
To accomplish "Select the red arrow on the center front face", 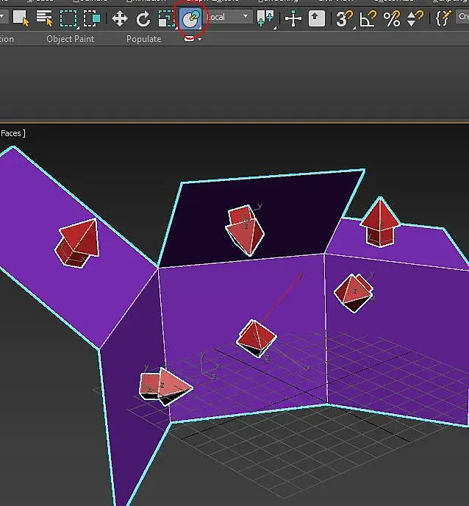I will point(256,338).
